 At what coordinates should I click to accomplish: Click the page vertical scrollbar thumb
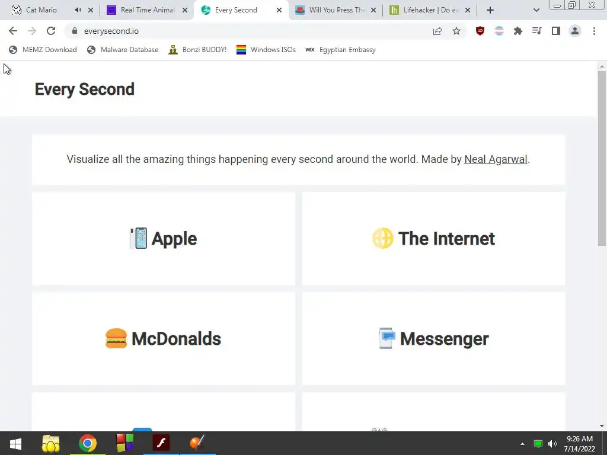[602, 158]
